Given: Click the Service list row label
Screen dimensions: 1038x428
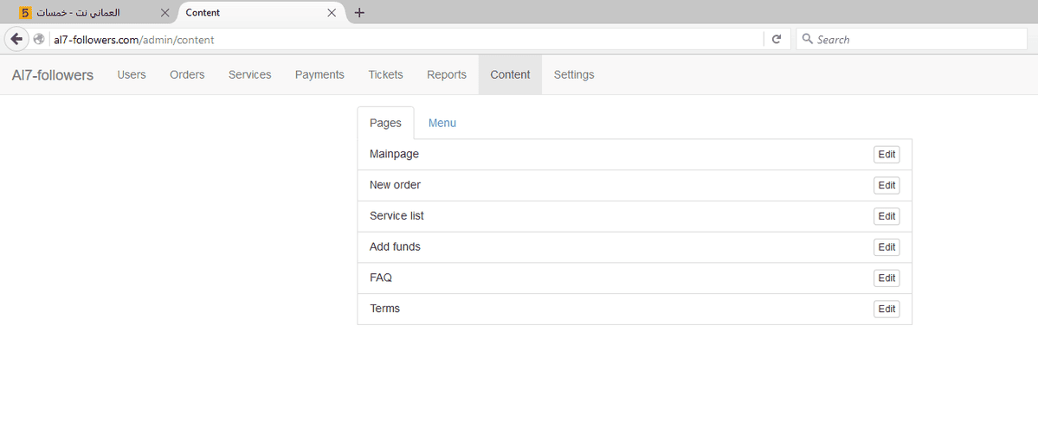Looking at the screenshot, I should [x=397, y=215].
